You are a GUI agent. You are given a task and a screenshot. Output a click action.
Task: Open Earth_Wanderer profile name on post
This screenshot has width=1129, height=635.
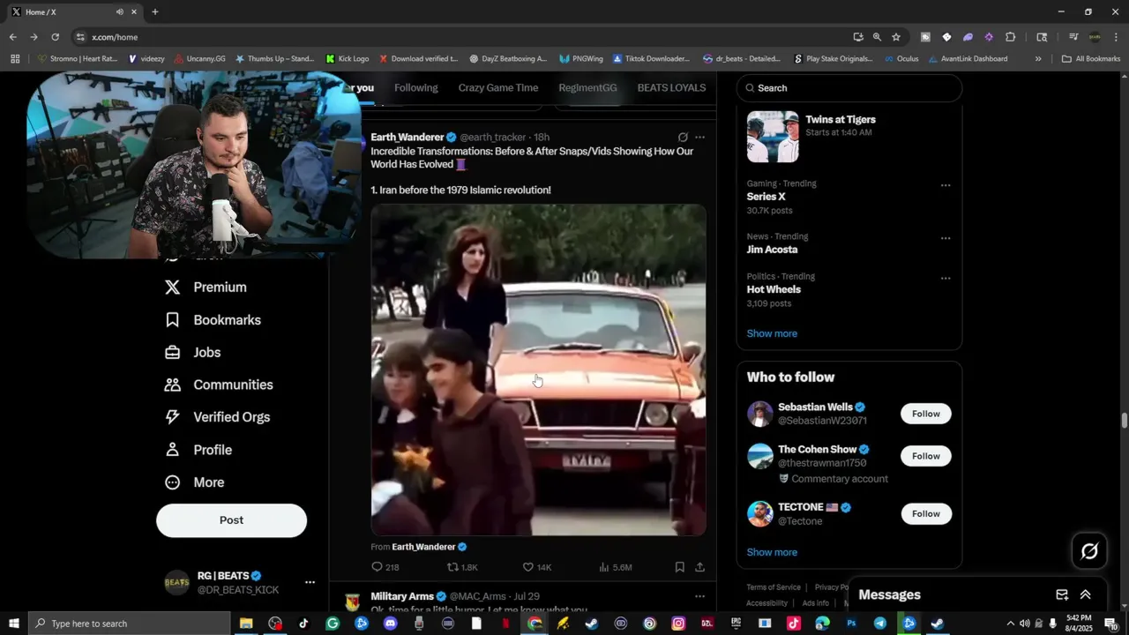(x=407, y=138)
